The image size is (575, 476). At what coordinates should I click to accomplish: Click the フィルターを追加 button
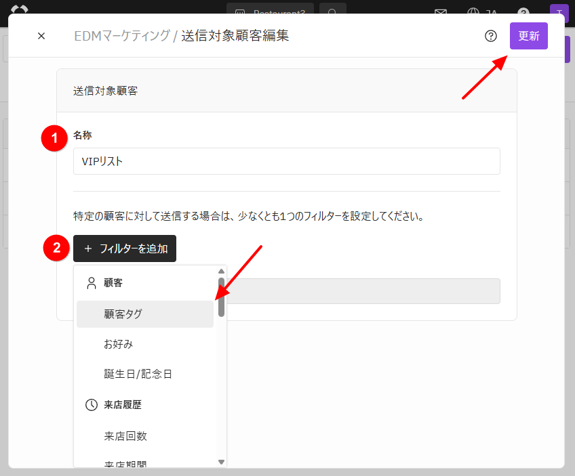125,248
